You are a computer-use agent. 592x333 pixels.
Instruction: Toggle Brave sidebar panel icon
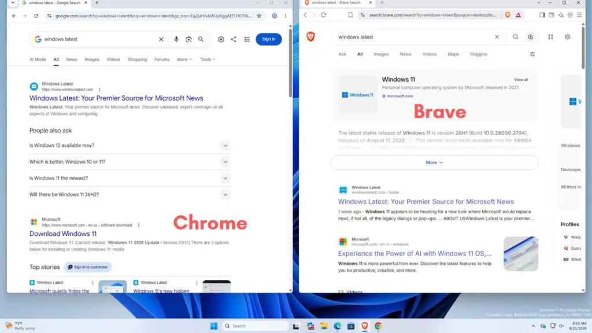(x=542, y=15)
